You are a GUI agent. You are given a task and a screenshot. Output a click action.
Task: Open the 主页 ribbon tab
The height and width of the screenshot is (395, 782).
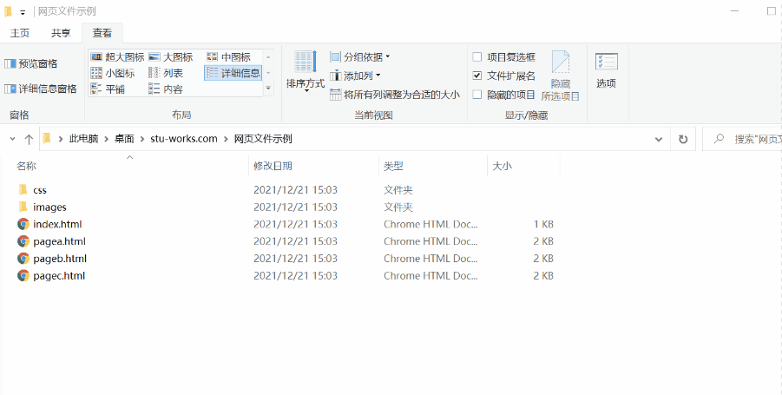(x=20, y=33)
